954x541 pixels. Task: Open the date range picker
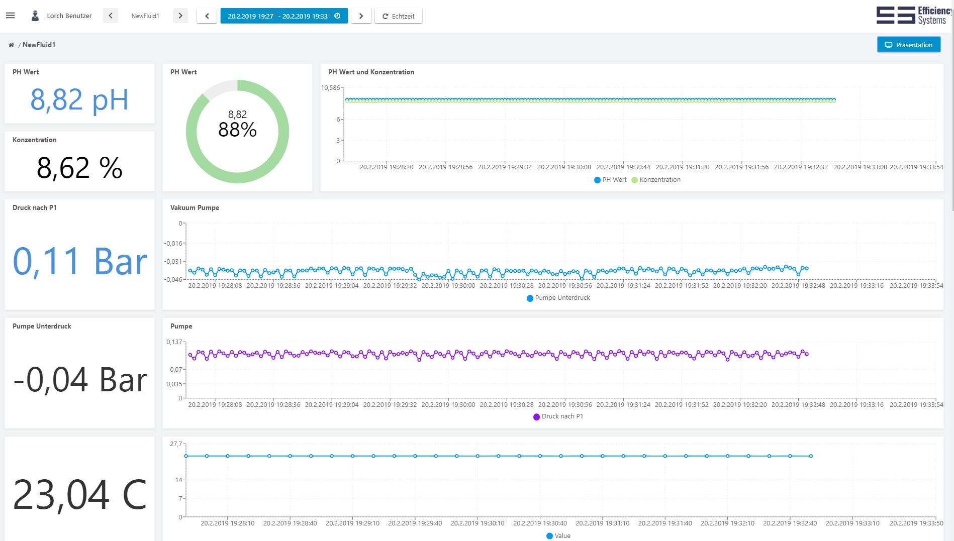pyautogui.click(x=284, y=16)
